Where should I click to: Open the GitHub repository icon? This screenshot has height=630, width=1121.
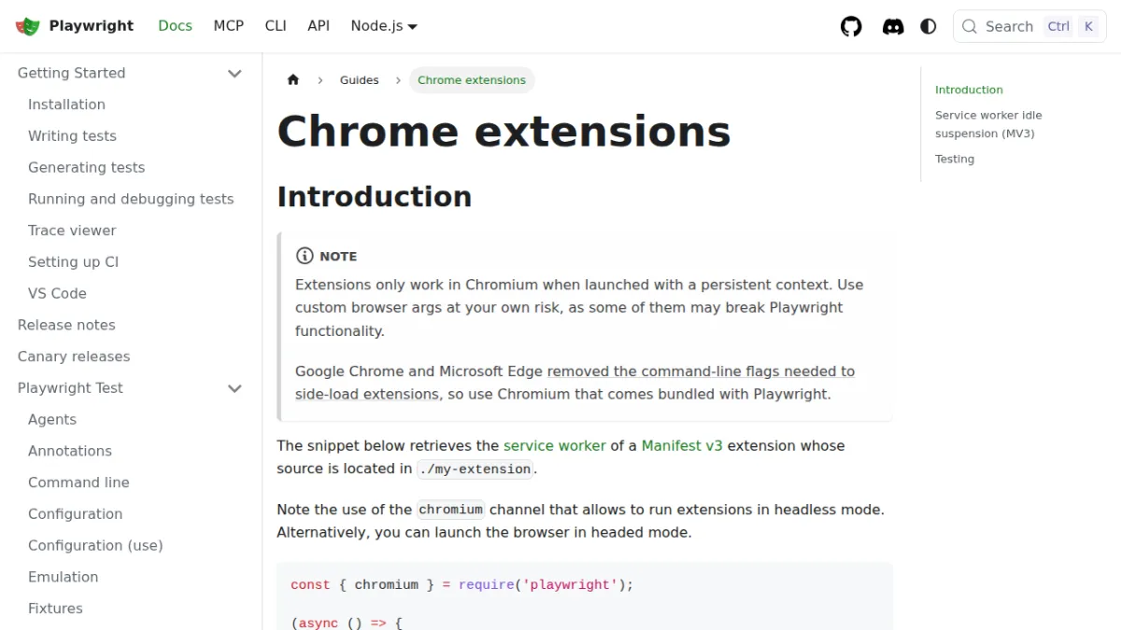[851, 26]
